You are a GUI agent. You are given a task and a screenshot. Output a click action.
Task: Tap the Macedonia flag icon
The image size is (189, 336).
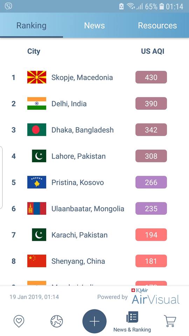[37, 77]
